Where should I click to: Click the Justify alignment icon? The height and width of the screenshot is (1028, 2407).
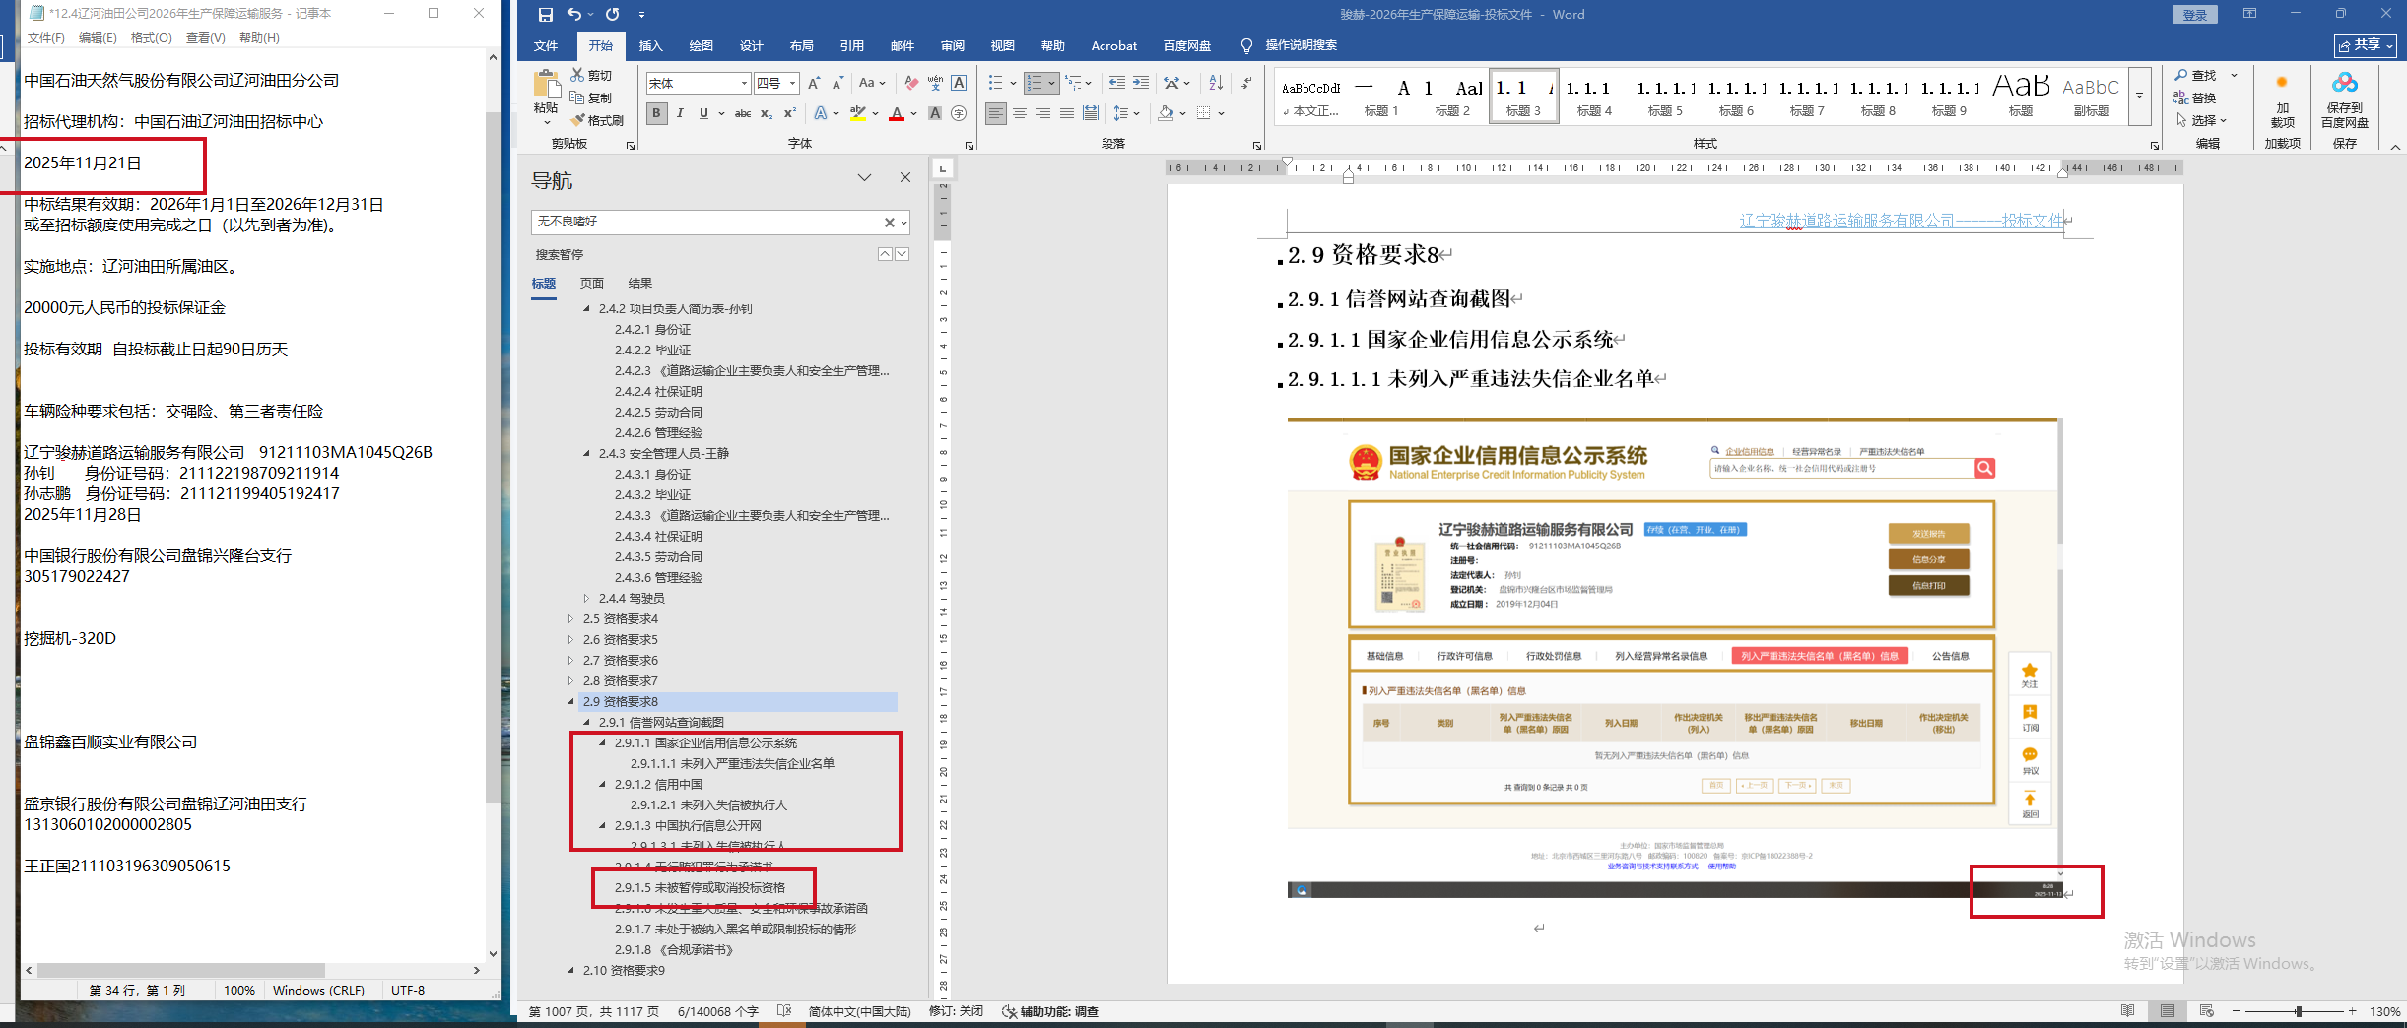coord(1067,113)
